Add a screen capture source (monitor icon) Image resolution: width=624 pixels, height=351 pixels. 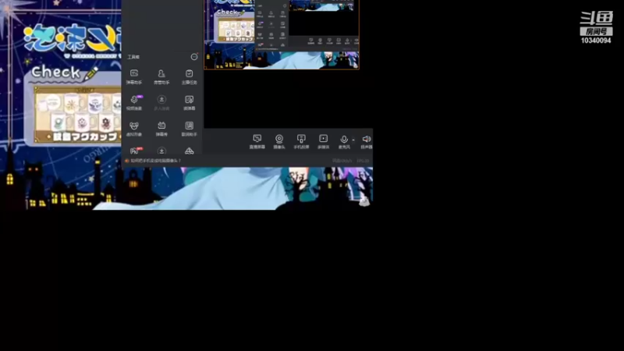[x=257, y=141]
